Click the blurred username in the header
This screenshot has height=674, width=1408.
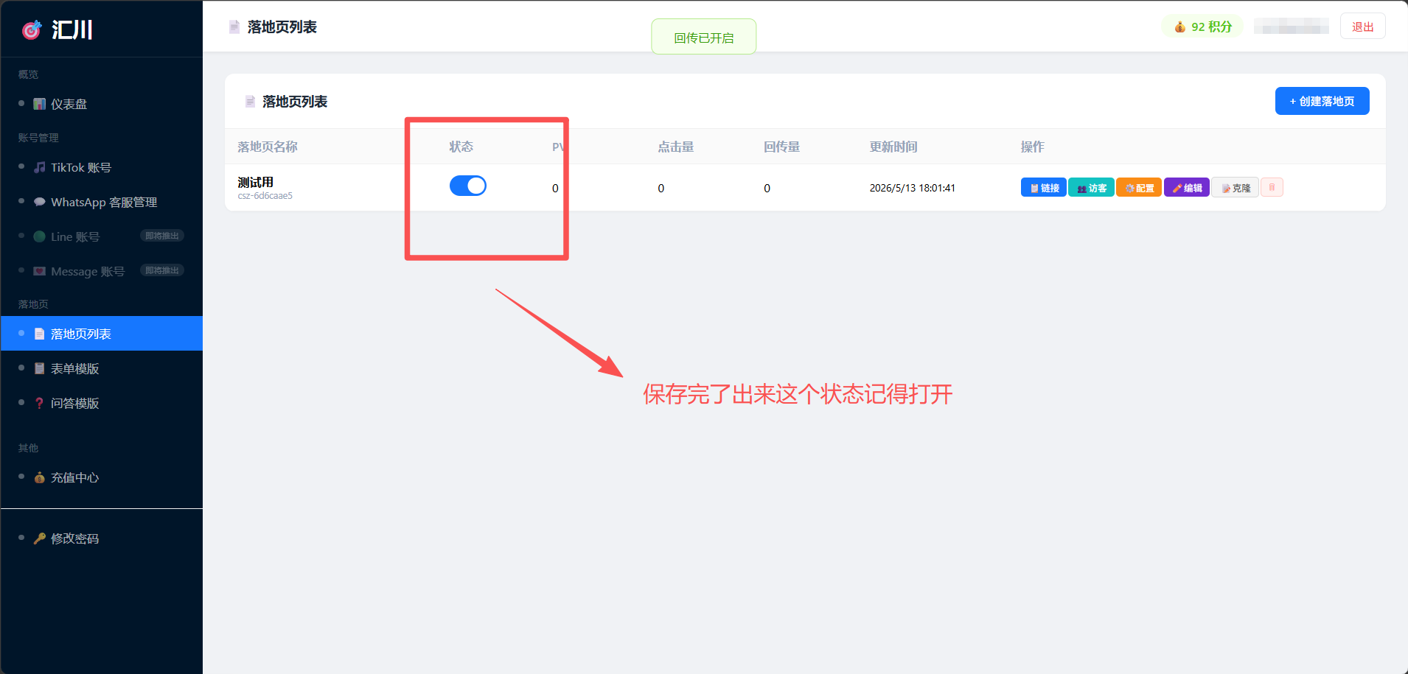tap(1292, 27)
